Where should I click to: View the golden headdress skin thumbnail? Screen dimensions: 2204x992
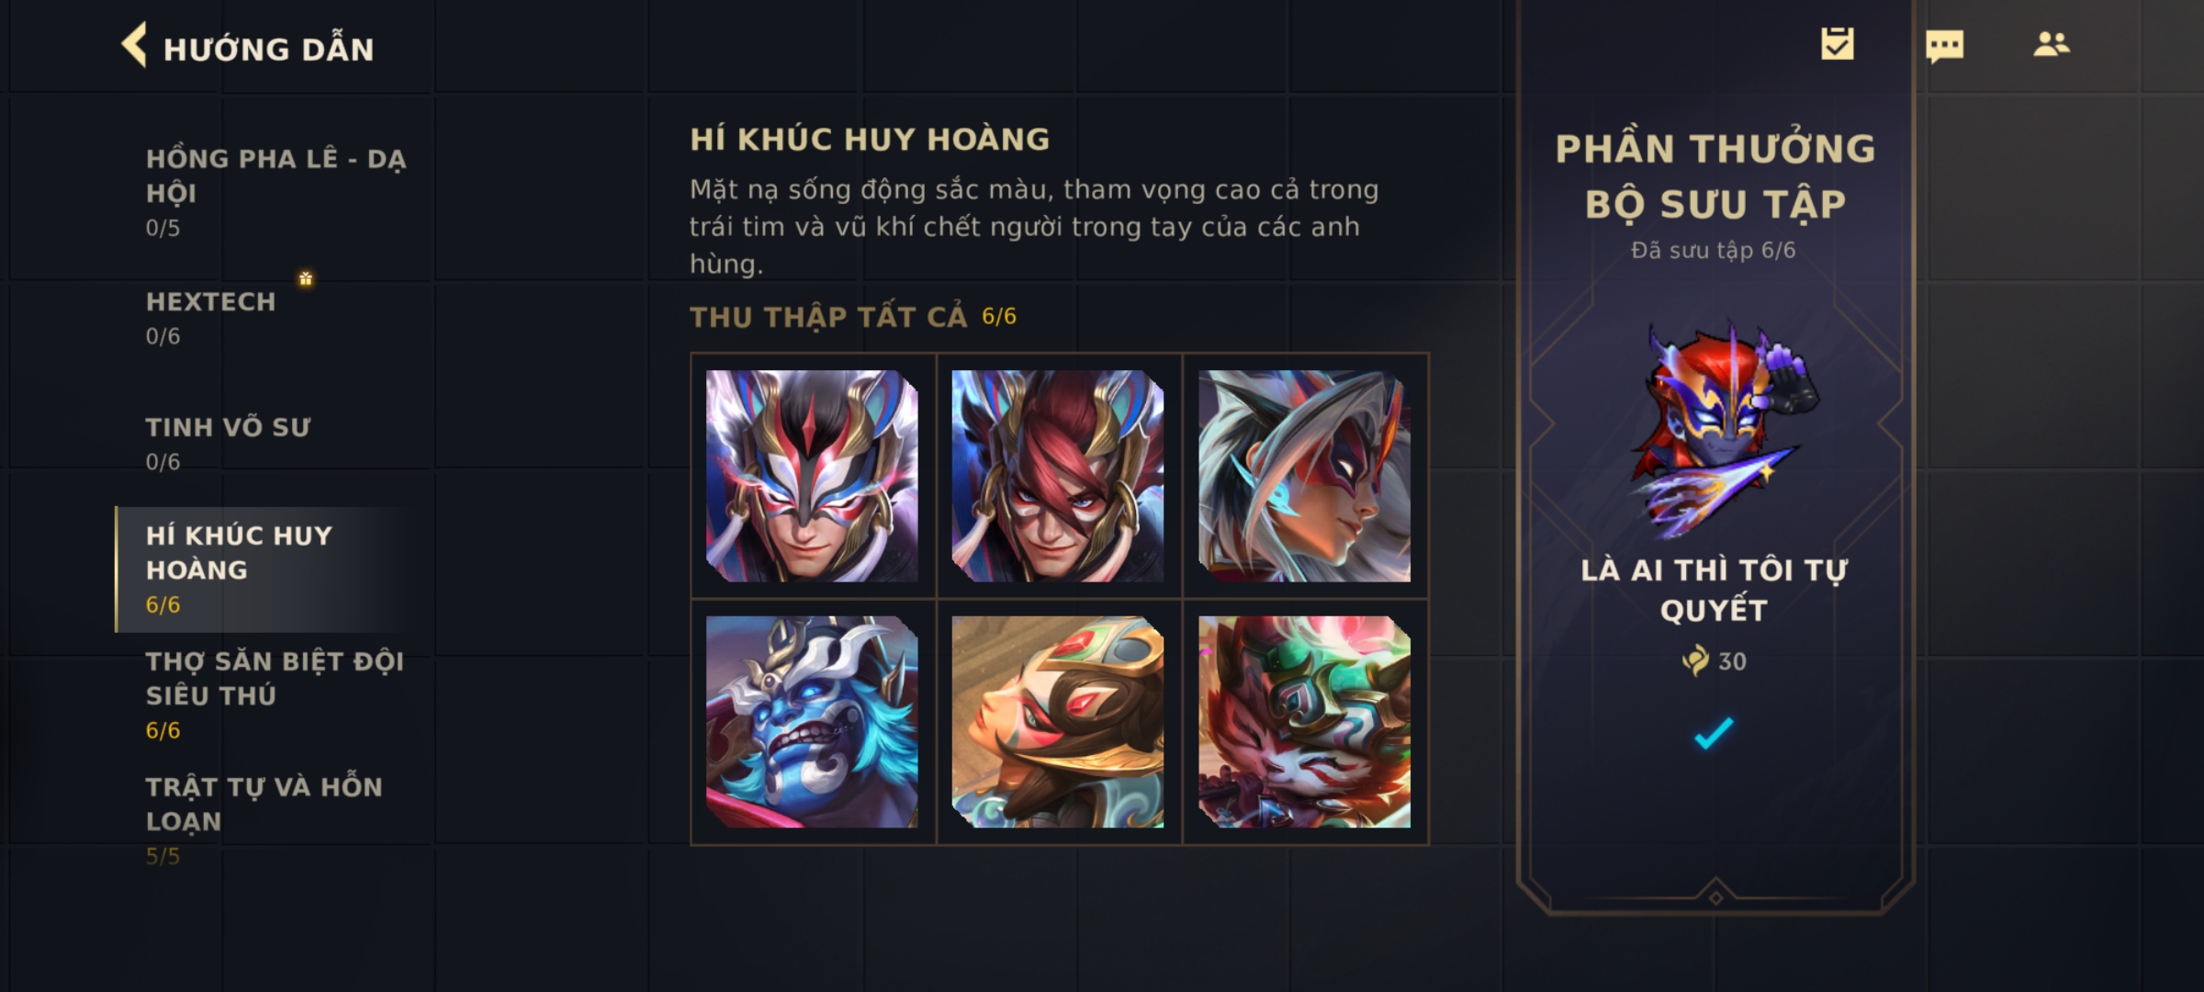pos(1058,722)
